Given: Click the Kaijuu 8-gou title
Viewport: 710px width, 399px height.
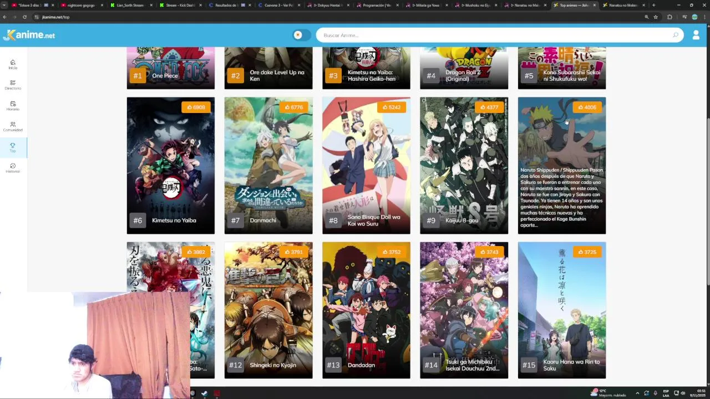Looking at the screenshot, I should [x=461, y=220].
